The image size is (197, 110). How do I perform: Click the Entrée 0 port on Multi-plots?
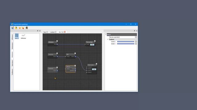pos(87,67)
